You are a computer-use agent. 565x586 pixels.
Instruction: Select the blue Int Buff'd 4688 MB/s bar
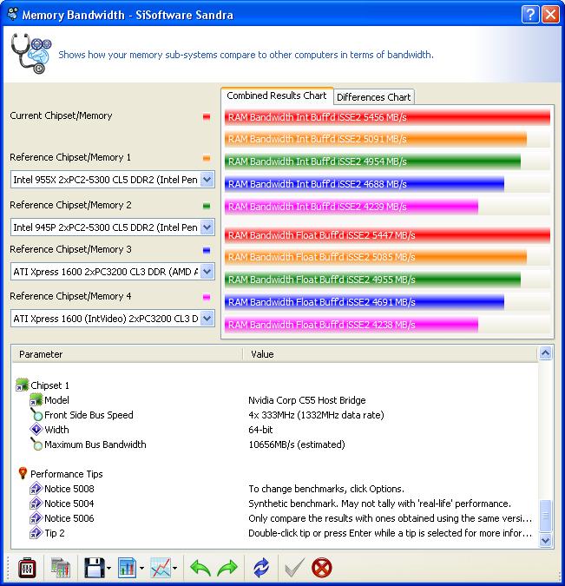point(365,184)
